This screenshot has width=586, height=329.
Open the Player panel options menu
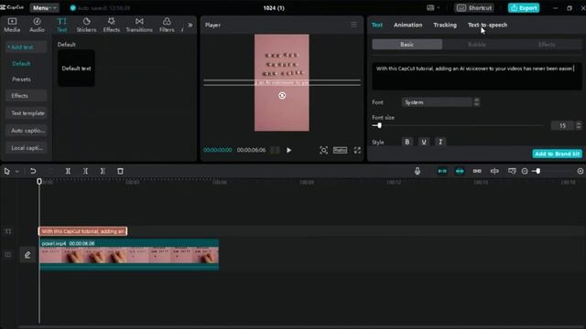pos(354,25)
